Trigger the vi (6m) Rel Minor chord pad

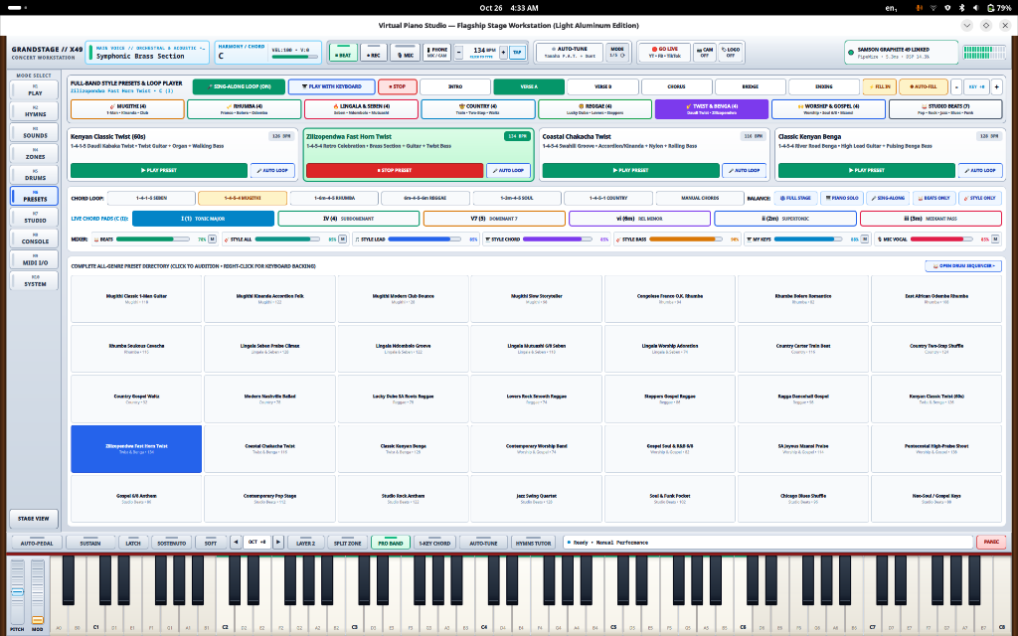pos(639,219)
